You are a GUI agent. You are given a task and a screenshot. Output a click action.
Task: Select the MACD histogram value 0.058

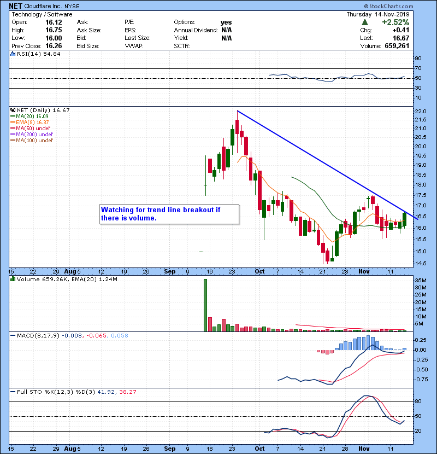[120, 336]
